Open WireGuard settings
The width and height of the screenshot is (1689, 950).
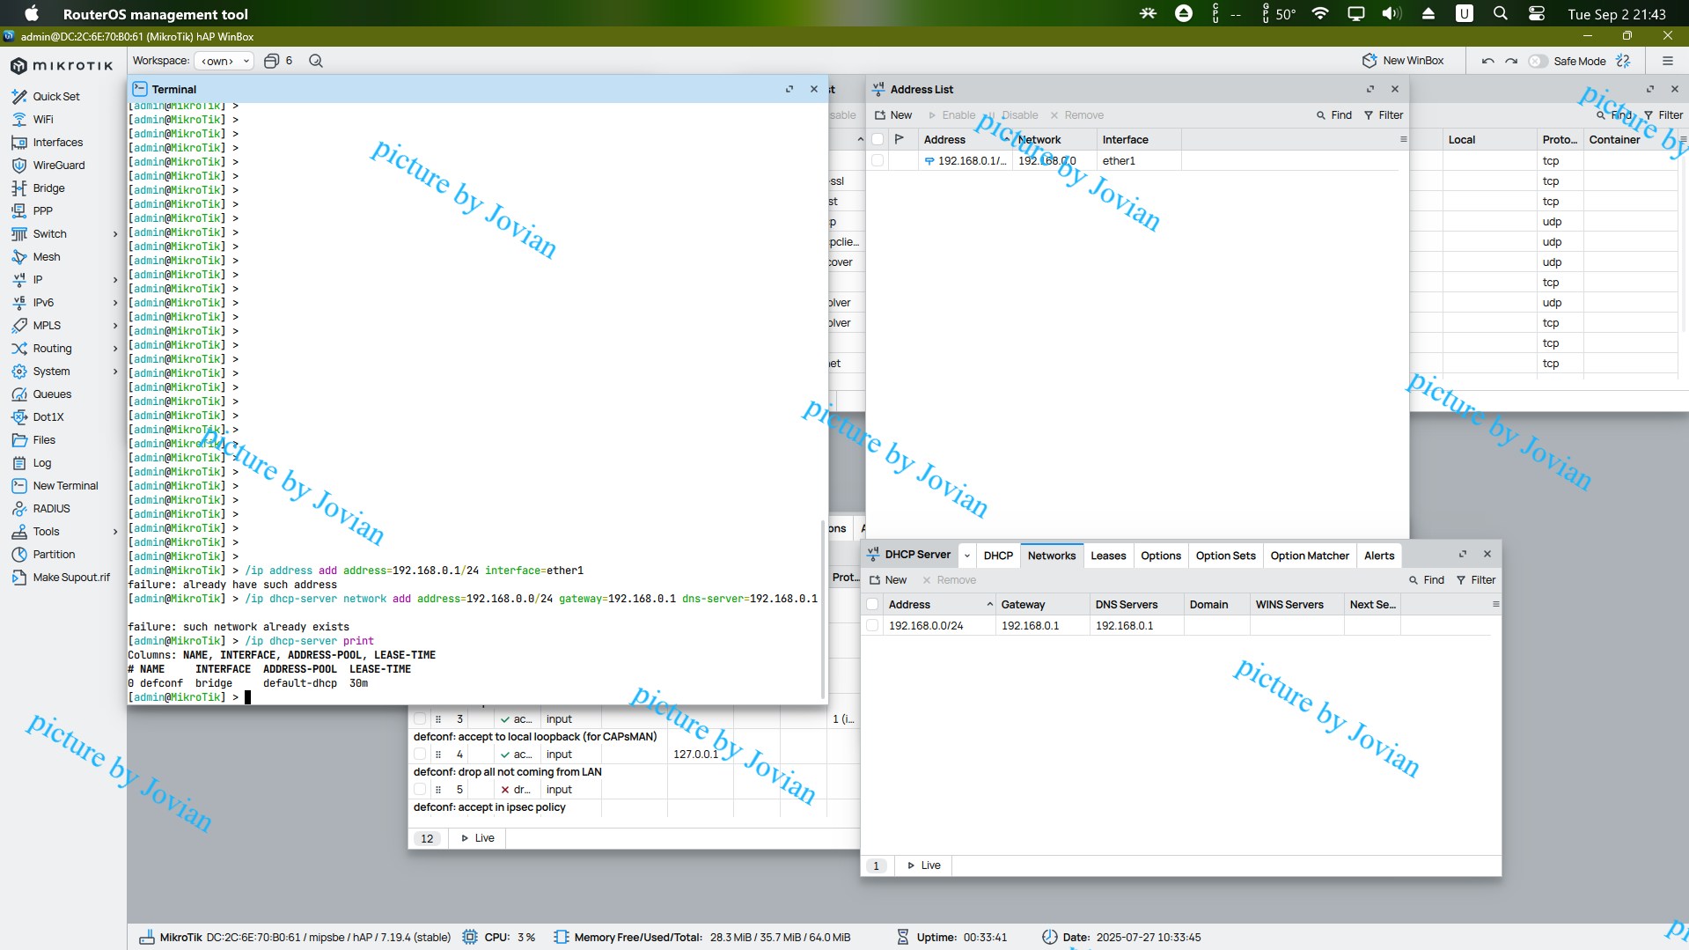click(x=59, y=166)
